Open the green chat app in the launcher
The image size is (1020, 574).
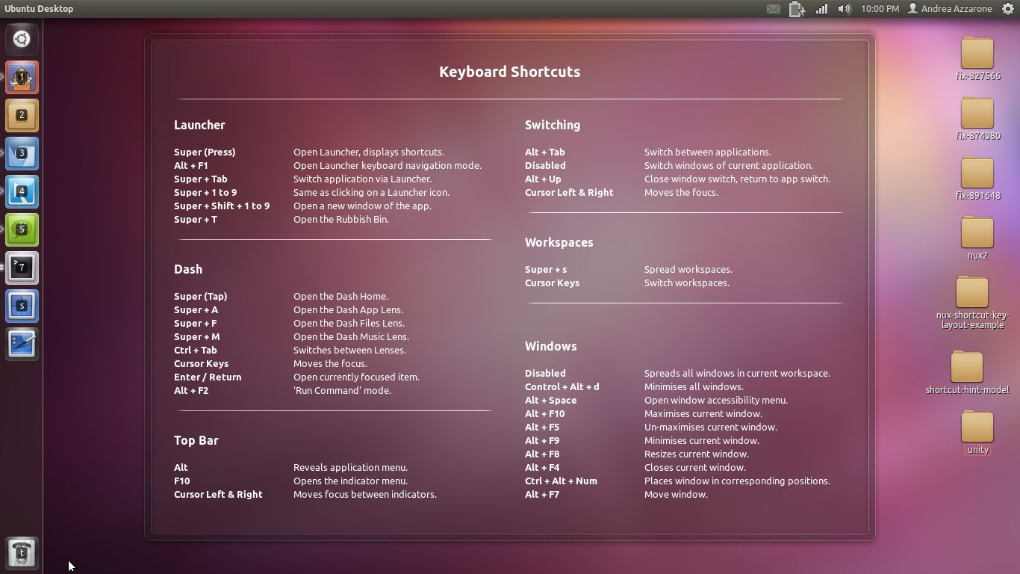[x=21, y=229]
